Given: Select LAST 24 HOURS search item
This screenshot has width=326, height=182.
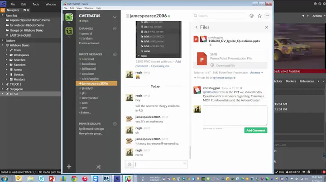Looking at the screenshot, I should click(20, 36).
